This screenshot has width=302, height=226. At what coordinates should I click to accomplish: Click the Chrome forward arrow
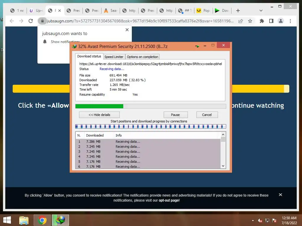point(21,21)
